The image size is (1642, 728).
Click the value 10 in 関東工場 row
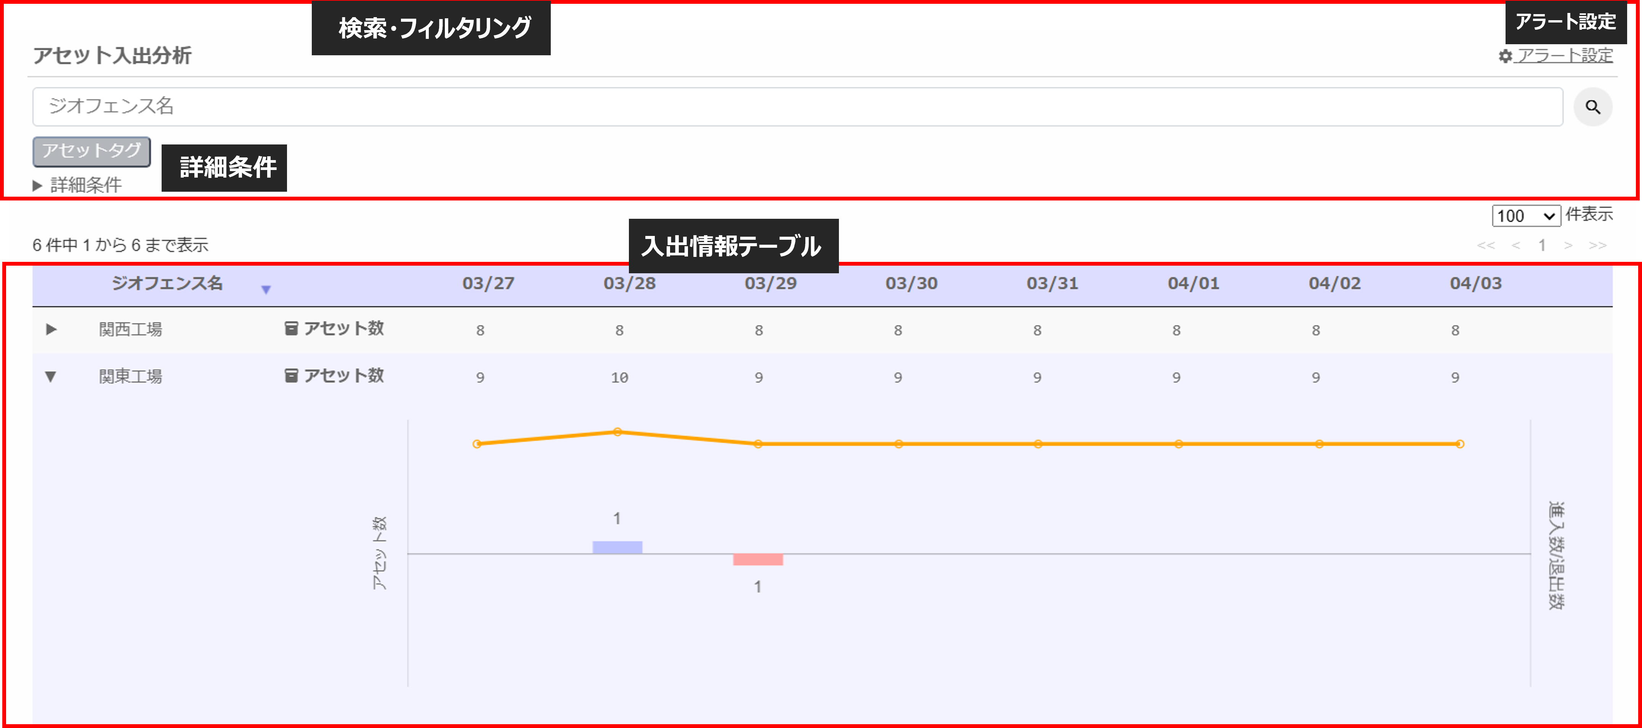pos(620,377)
